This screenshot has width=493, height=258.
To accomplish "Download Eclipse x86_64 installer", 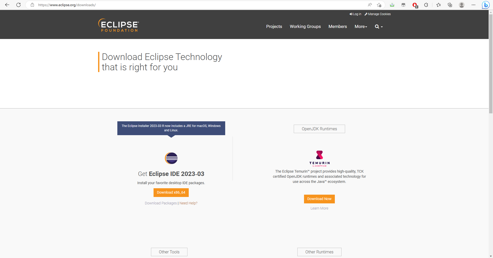I will (x=171, y=193).
